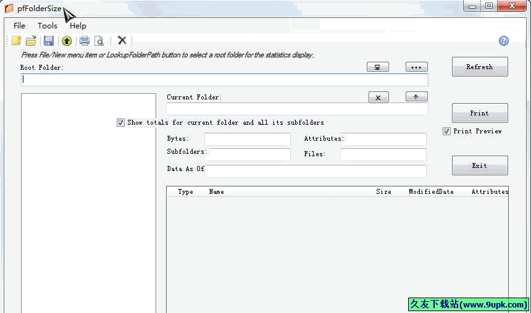Click the toolbar drag grip handle
The width and height of the screenshot is (531, 313).
click(7, 41)
